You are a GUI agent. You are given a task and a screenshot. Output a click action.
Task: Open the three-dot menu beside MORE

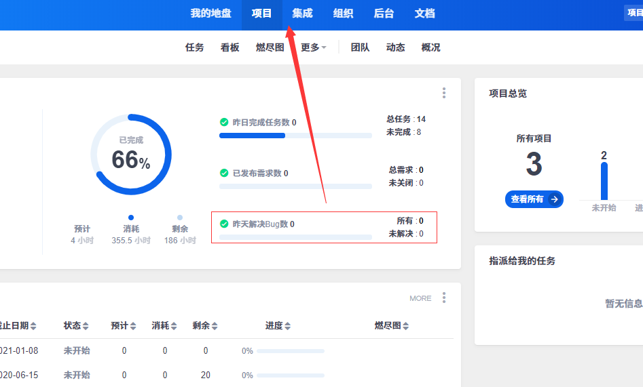pos(443,298)
